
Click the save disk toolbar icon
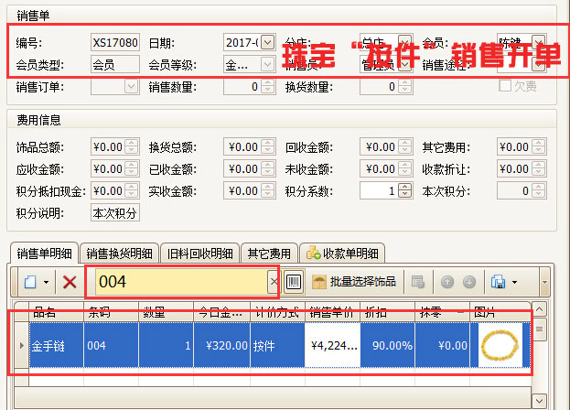(x=498, y=282)
